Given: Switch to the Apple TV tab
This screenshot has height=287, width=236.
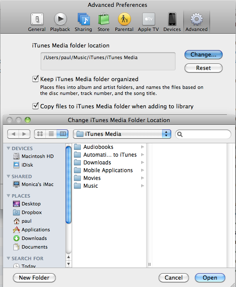Looking at the screenshot, I should click(148, 22).
